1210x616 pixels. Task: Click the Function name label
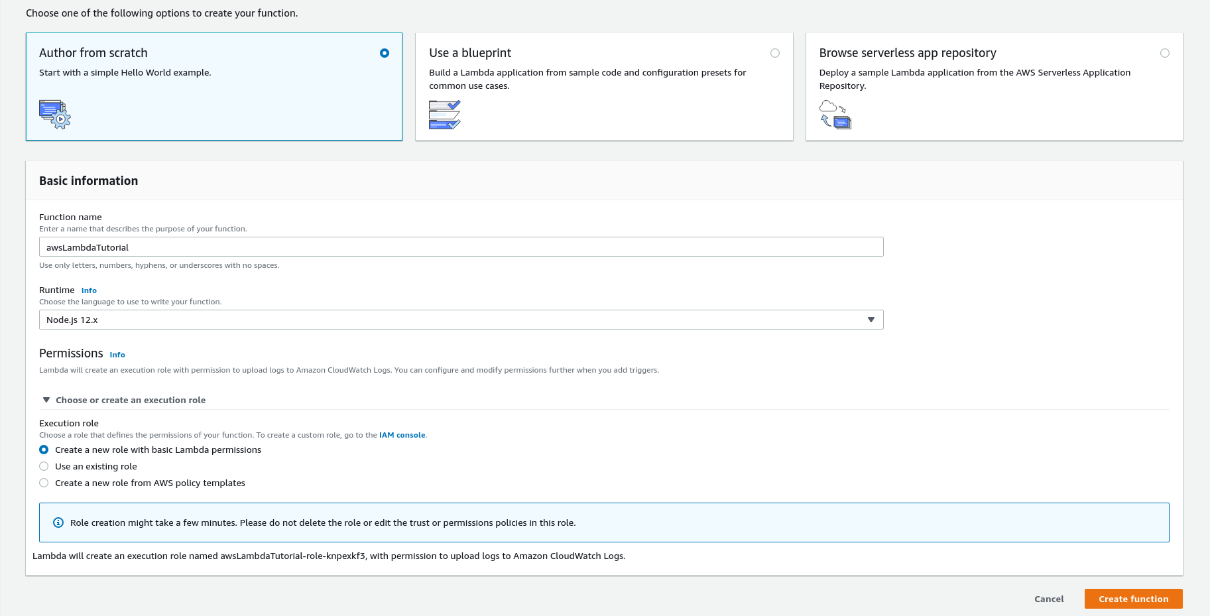click(70, 217)
